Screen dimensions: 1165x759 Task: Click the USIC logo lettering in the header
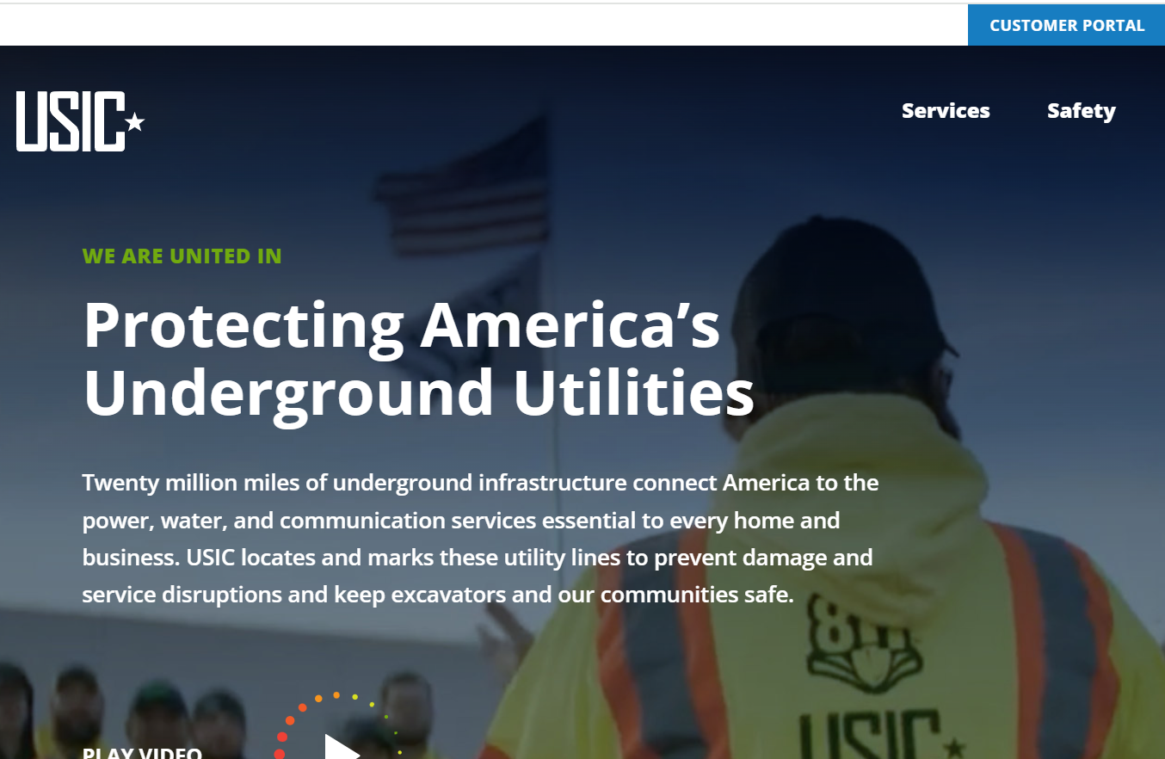(x=71, y=121)
